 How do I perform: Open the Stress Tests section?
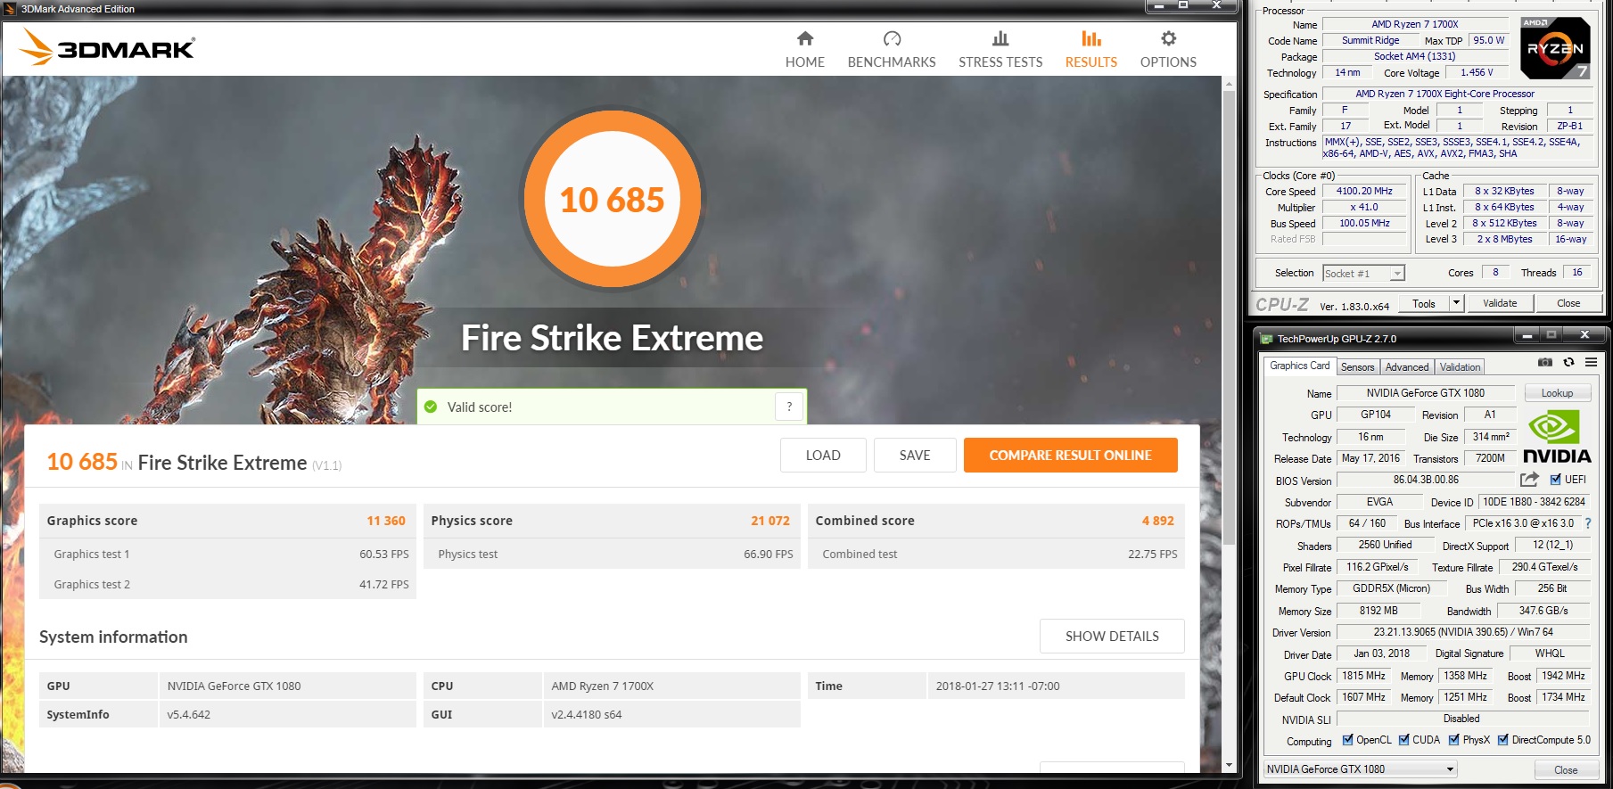point(1000,50)
